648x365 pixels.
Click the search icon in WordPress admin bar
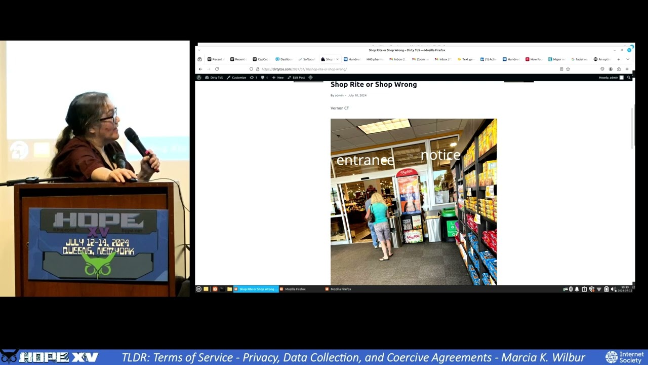(629, 78)
